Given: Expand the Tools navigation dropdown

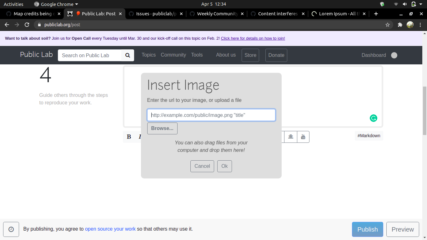Looking at the screenshot, I should click(197, 55).
